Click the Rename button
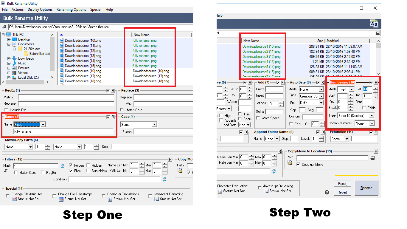 366,188
